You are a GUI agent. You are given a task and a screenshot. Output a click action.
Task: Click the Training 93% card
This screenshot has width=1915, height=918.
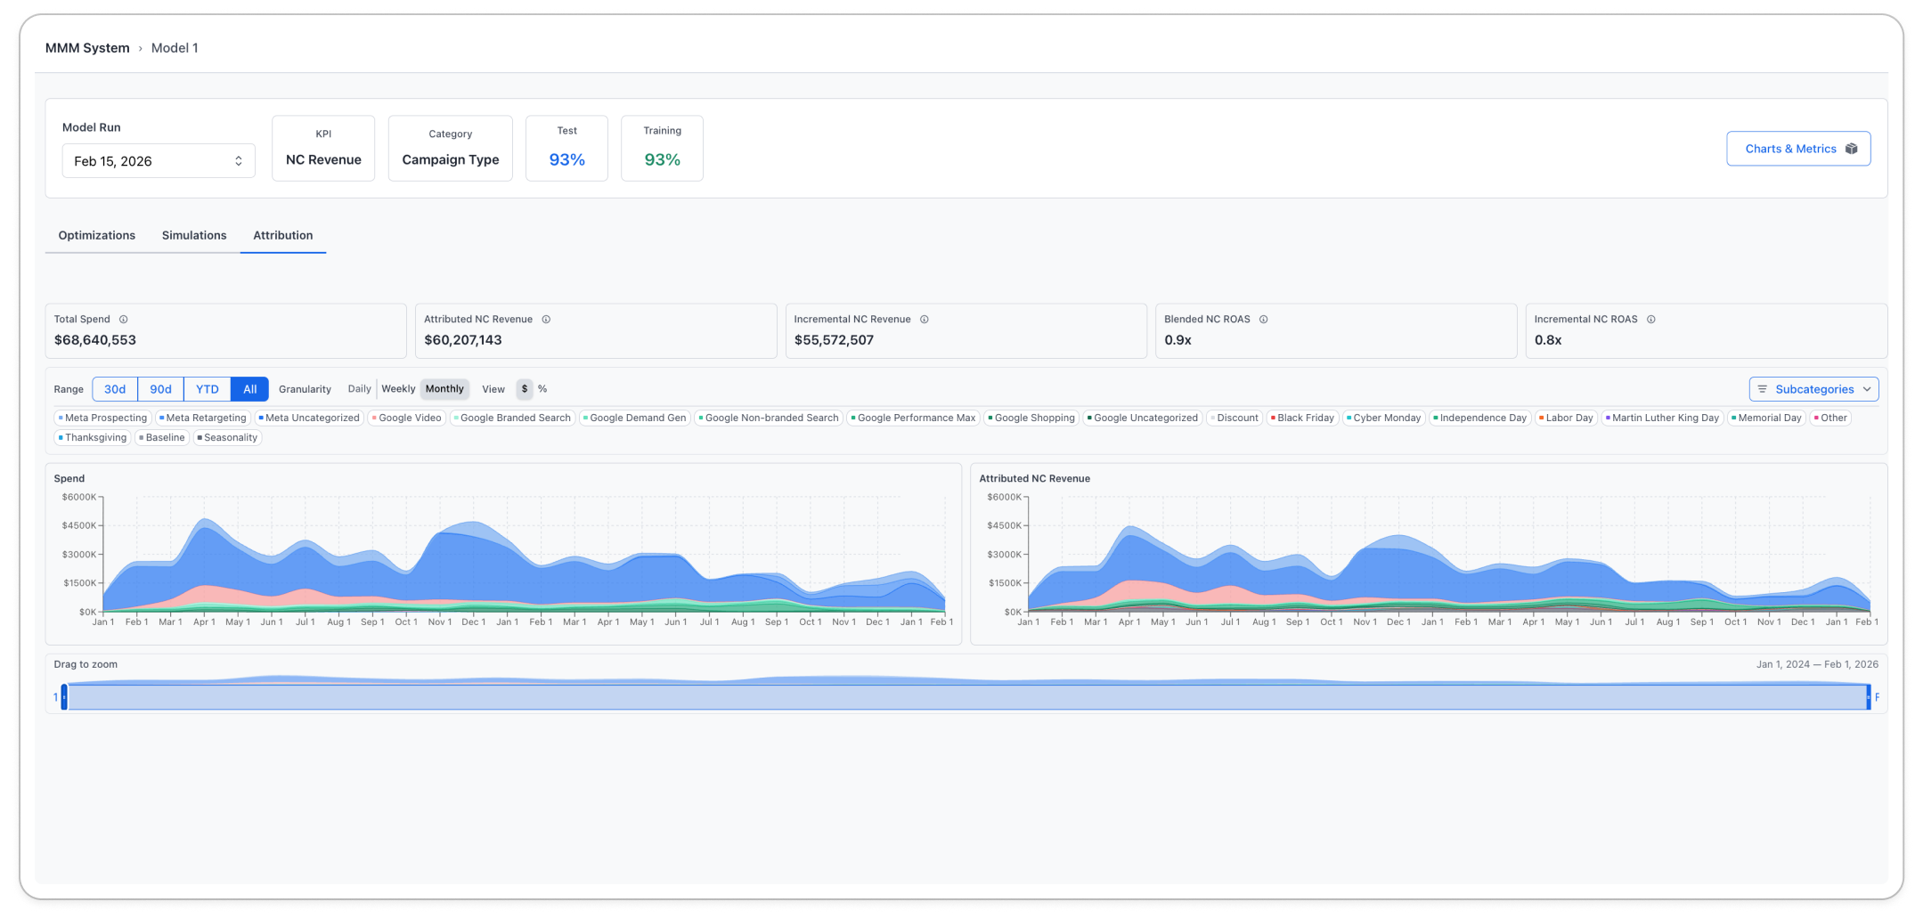tap(663, 149)
